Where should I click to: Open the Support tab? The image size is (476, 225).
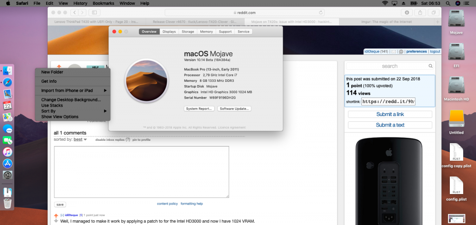click(x=225, y=31)
